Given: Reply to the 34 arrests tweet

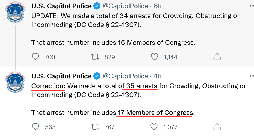Looking at the screenshot, I should click(35, 57).
